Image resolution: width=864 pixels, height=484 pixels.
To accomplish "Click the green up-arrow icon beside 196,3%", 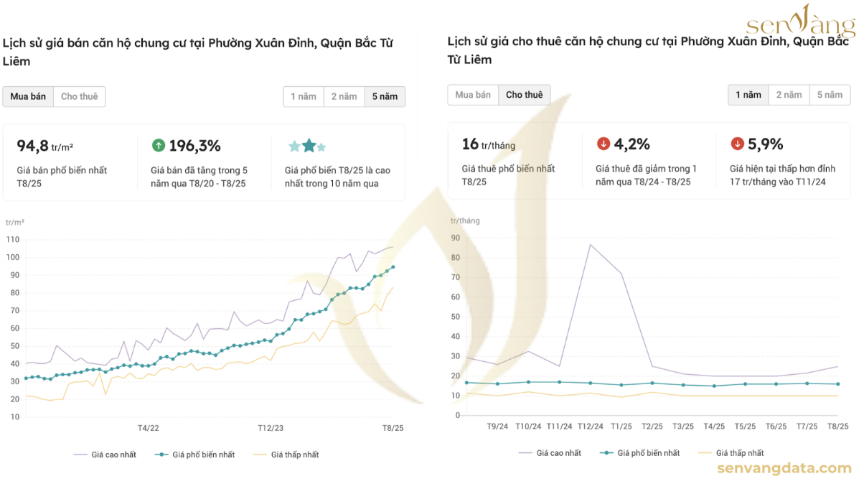I will pyautogui.click(x=159, y=146).
